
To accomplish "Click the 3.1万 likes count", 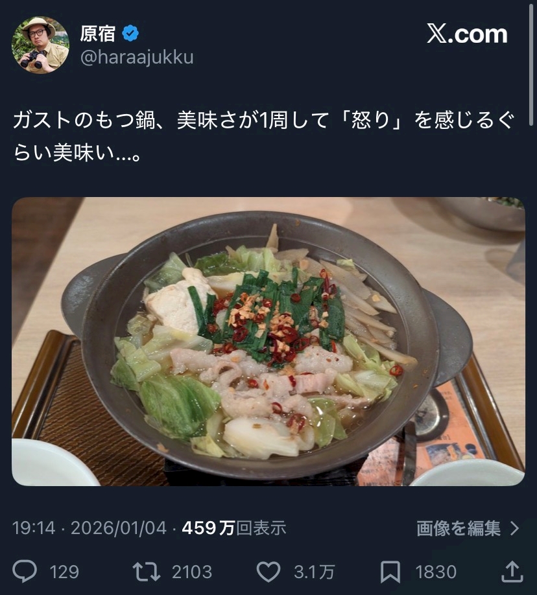I will click(x=314, y=572).
